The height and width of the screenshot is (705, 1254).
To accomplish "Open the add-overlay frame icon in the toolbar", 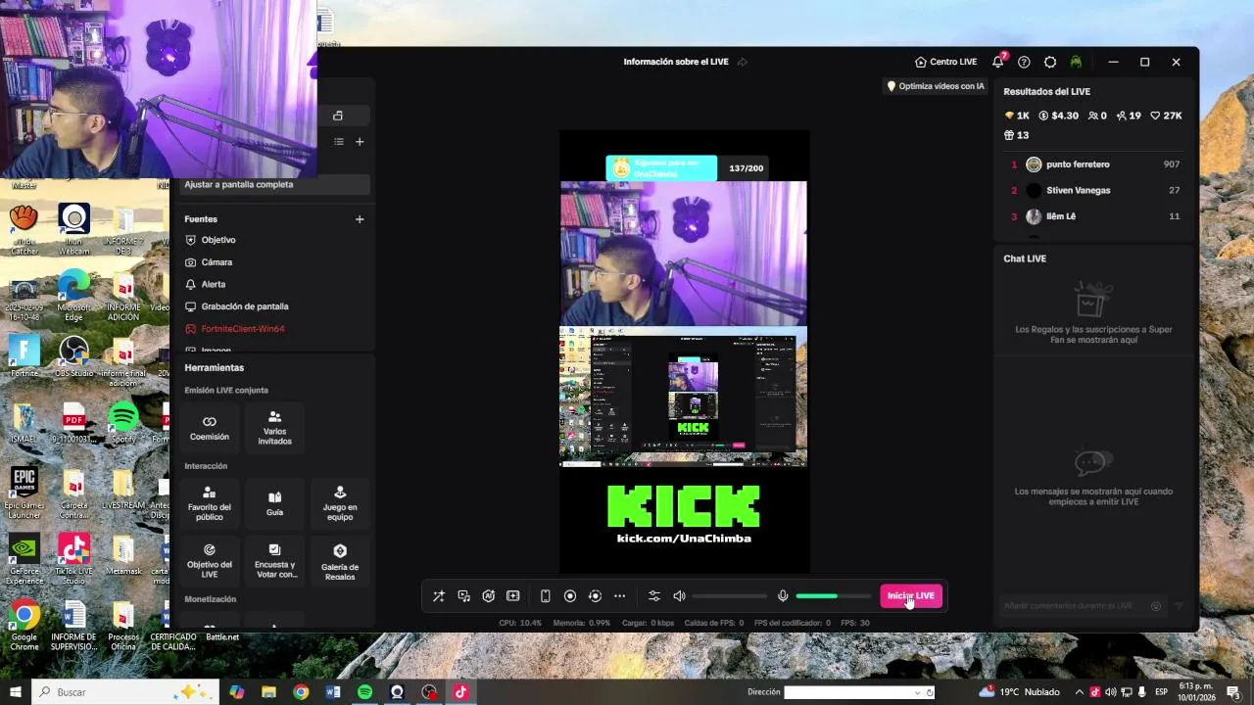I will click(512, 596).
